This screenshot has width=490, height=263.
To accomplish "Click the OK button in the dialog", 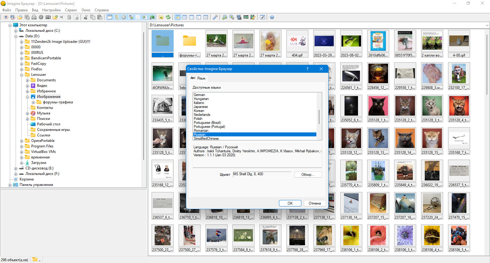I will pyautogui.click(x=290, y=203).
